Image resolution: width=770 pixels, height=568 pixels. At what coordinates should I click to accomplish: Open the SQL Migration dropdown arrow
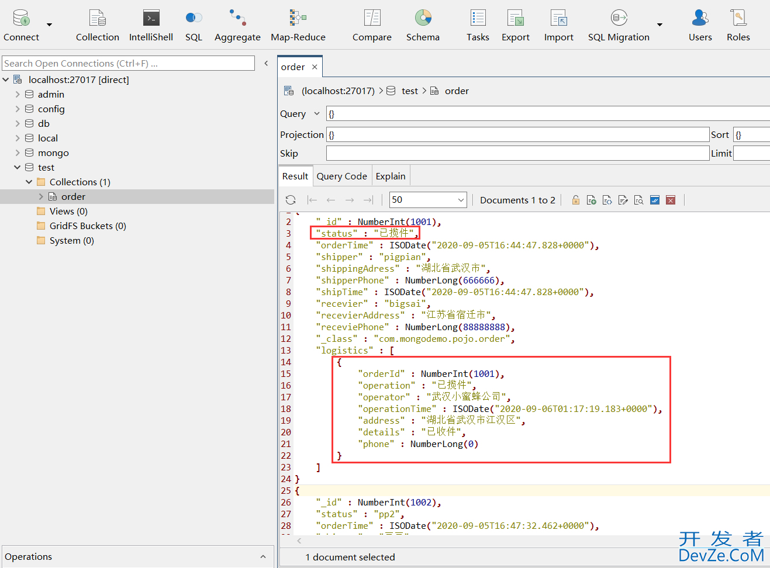click(659, 25)
